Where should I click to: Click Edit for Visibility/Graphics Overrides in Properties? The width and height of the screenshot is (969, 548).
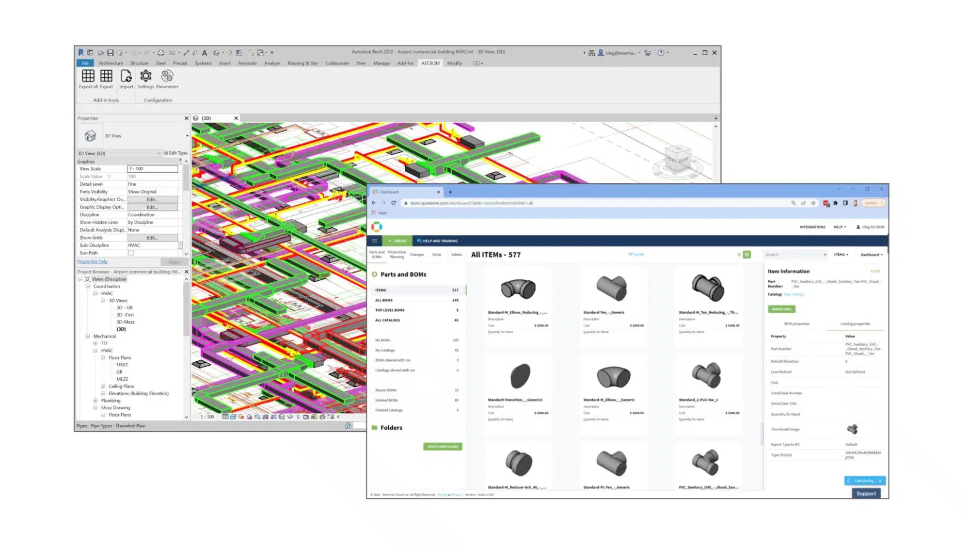pos(152,200)
